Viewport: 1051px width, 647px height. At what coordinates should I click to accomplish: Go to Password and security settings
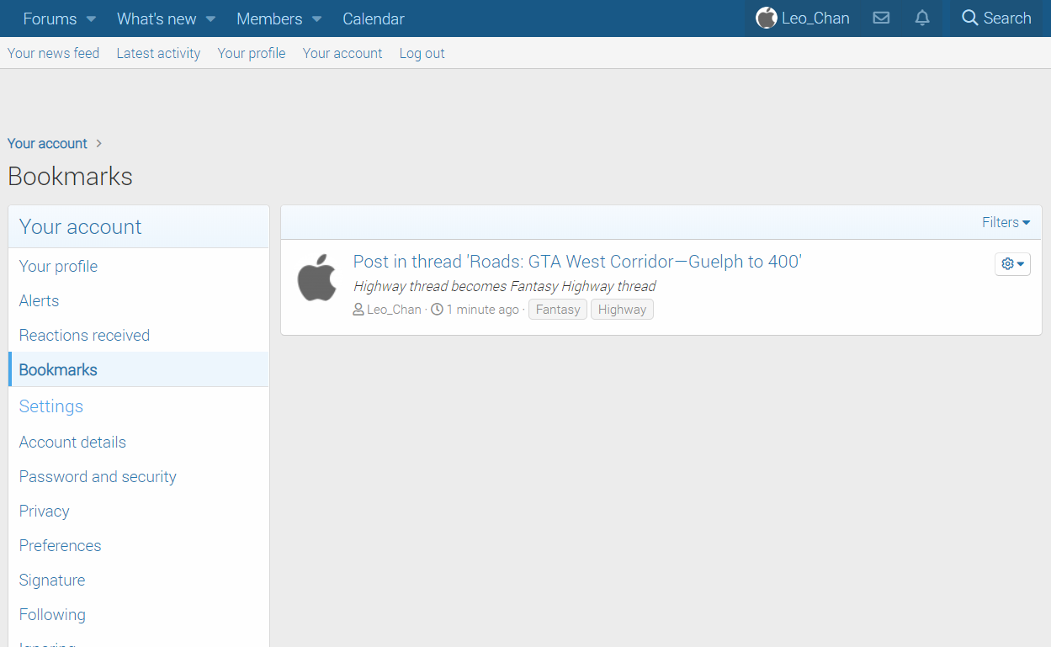[98, 476]
